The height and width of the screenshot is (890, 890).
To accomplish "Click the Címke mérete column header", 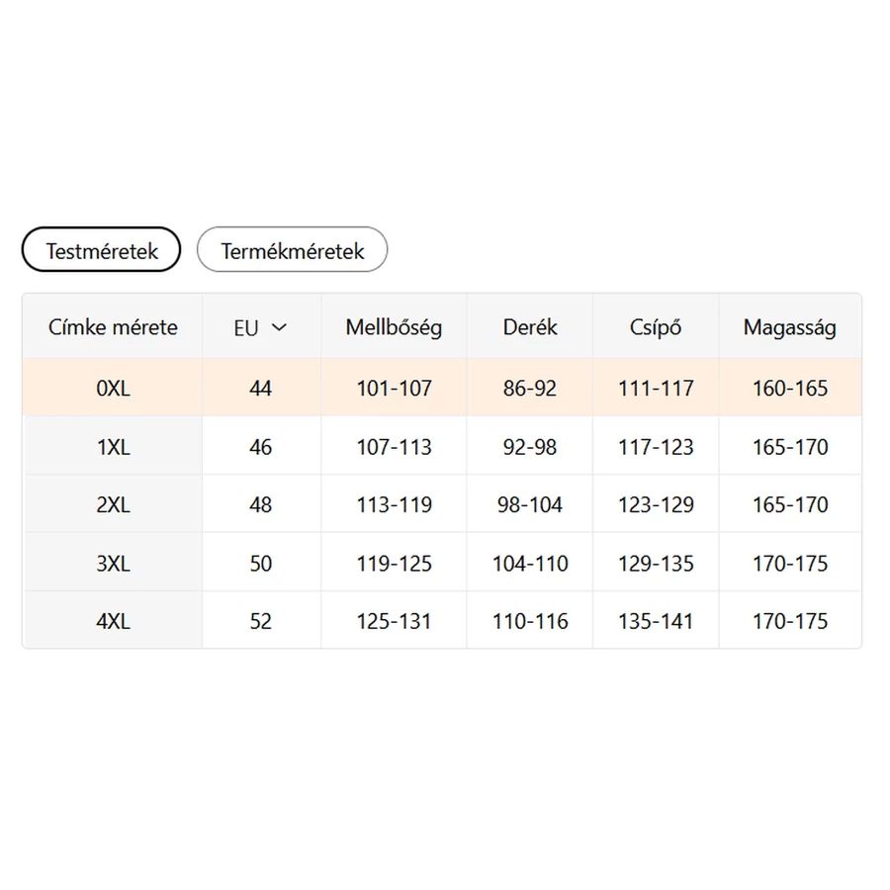I will tap(113, 327).
